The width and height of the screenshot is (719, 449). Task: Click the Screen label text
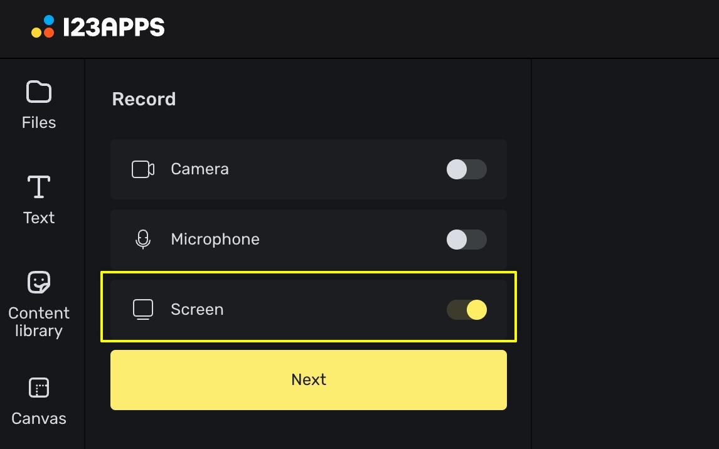(197, 309)
